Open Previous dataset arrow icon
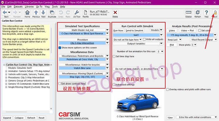This screenshot has height=121, width=219. [x=36, y=13]
